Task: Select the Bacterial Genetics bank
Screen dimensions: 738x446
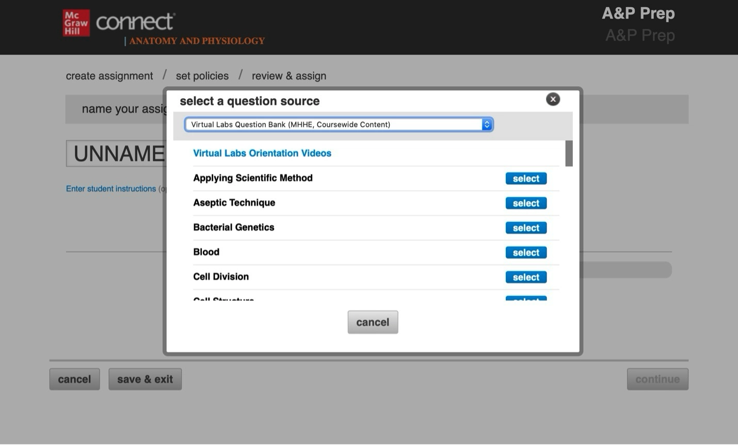Action: pyautogui.click(x=526, y=228)
